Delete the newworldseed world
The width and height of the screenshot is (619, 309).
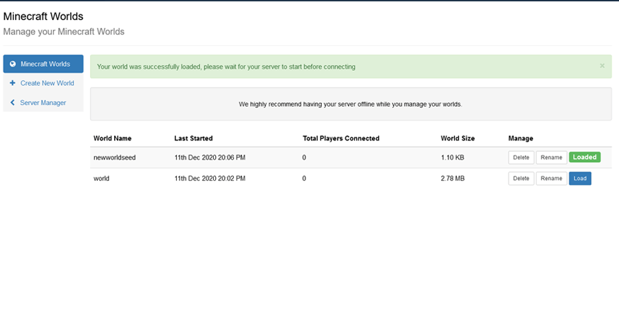coord(521,157)
